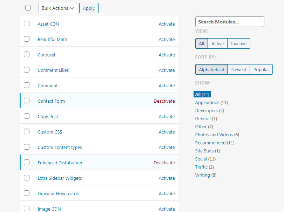The image size is (284, 212).
Task: Open the Asset CDN module link
Action: pyautogui.click(x=48, y=24)
